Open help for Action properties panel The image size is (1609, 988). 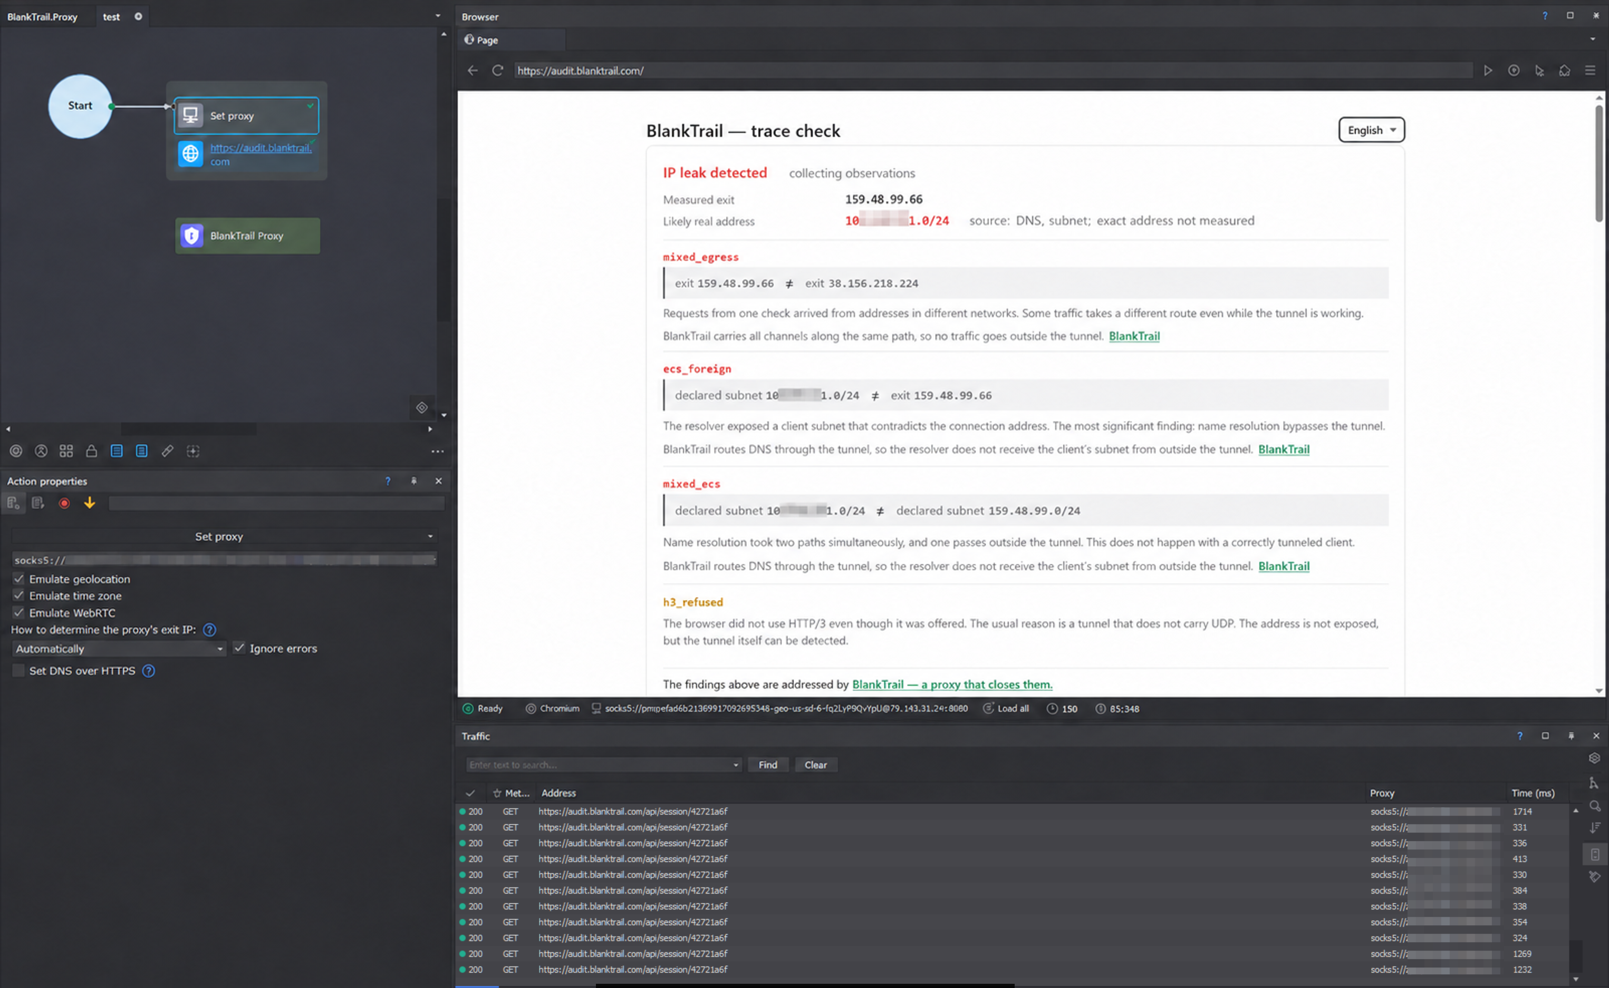pyautogui.click(x=388, y=481)
